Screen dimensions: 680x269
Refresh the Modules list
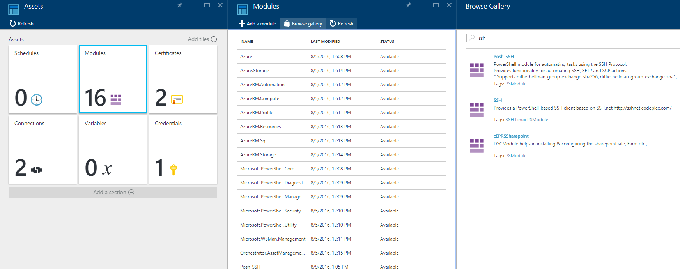click(x=342, y=23)
